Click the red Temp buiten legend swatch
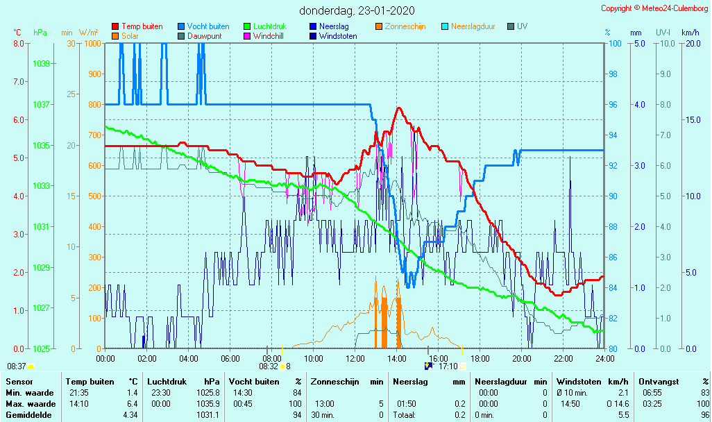Viewport: 712px width, 422px height. [115, 26]
